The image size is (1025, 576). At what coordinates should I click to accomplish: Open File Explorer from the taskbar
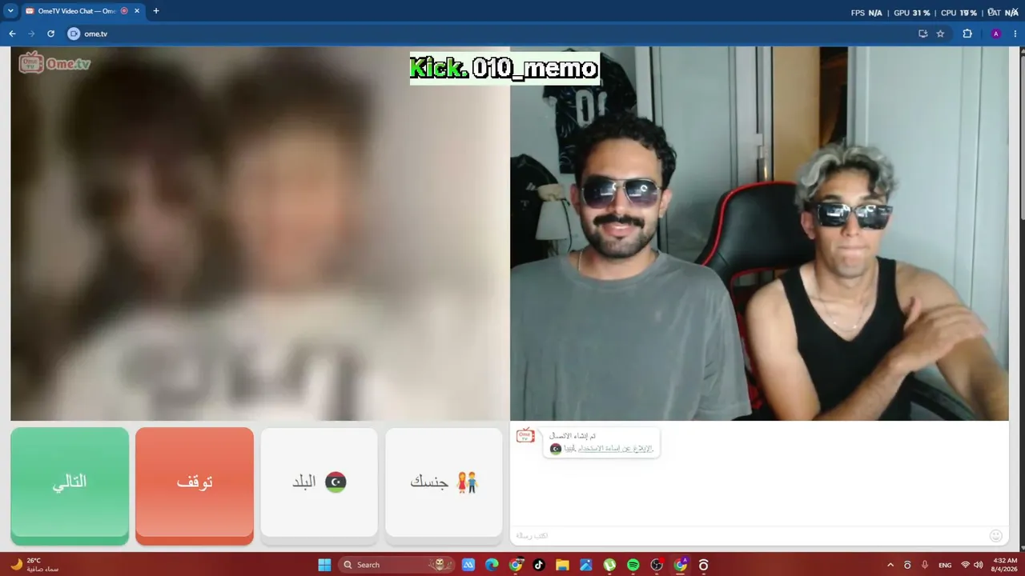click(562, 565)
